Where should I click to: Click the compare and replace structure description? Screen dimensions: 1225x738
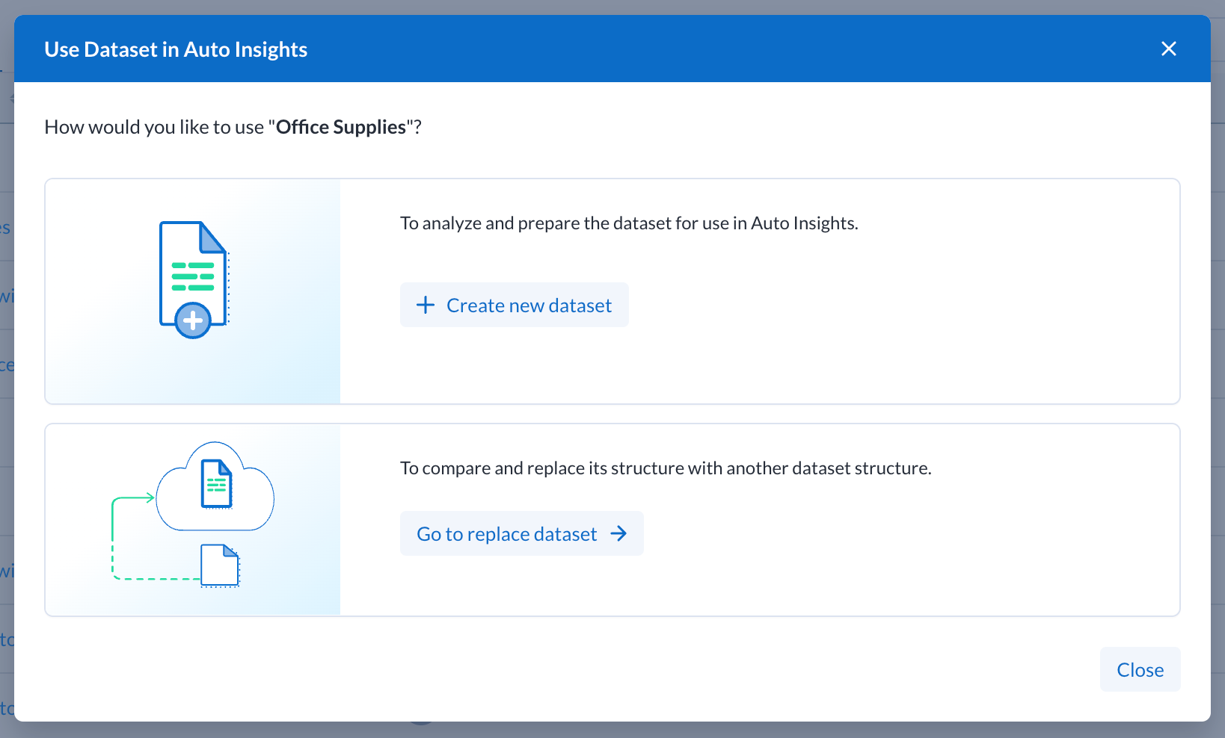click(665, 468)
